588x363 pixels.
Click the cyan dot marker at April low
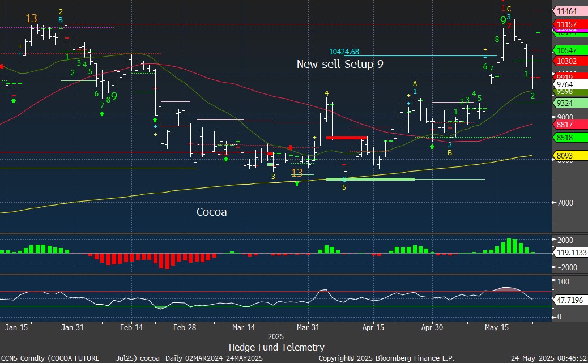[x=344, y=179]
